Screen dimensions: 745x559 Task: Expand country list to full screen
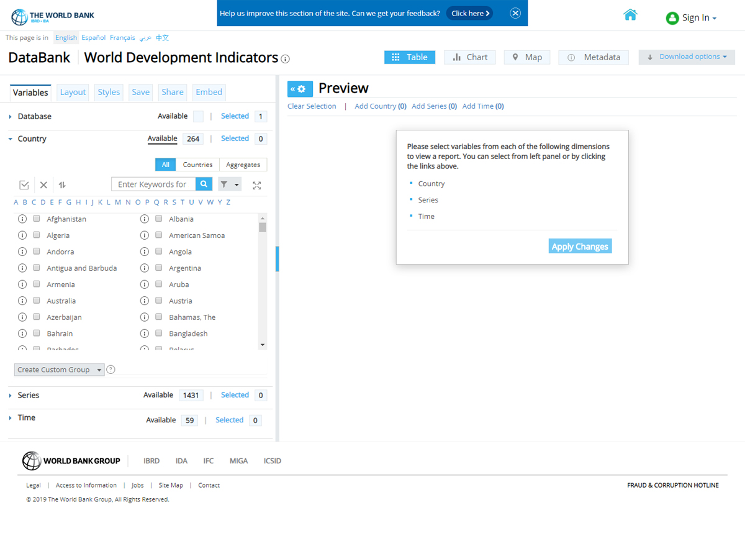257,185
